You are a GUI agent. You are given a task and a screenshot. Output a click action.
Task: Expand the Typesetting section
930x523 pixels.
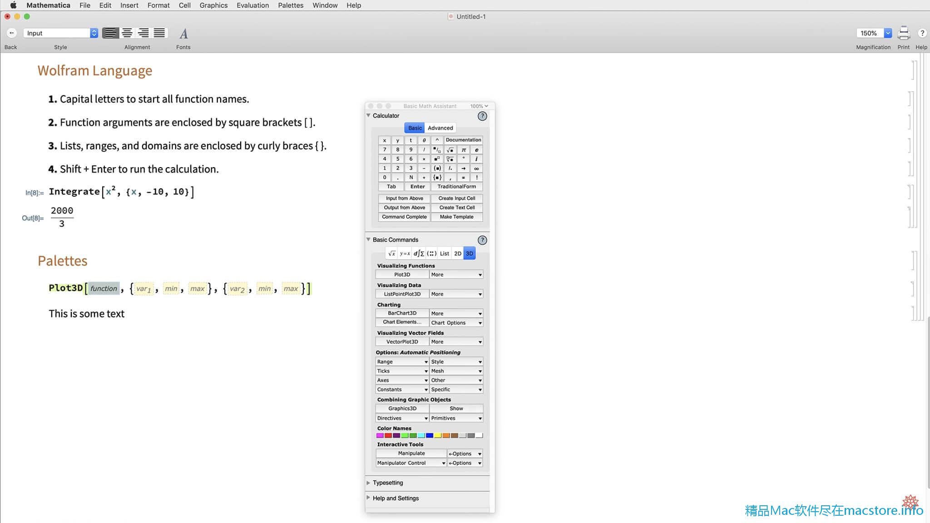coord(369,483)
